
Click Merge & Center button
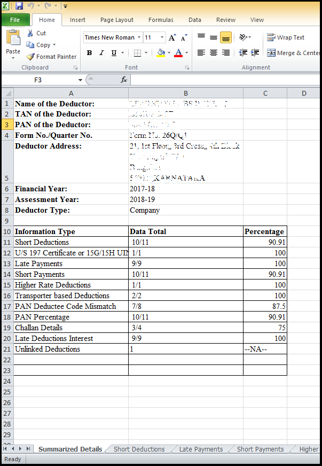point(294,53)
